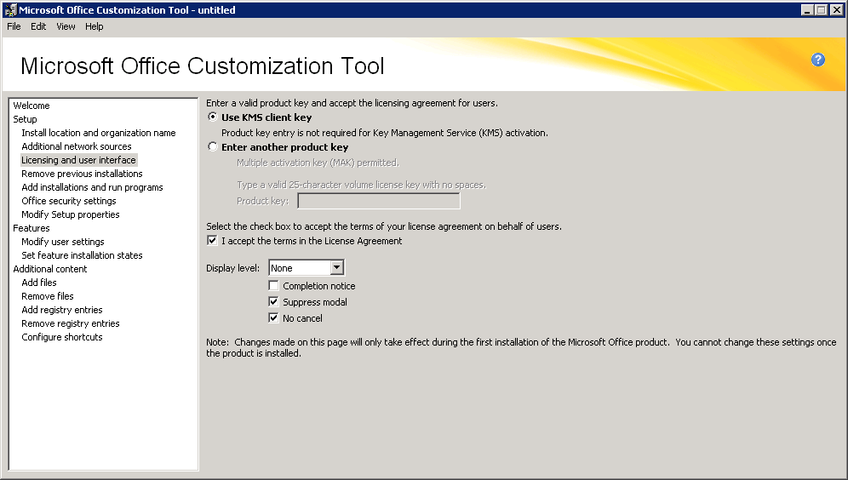
Task: Go to the Welcome page
Action: (32, 106)
